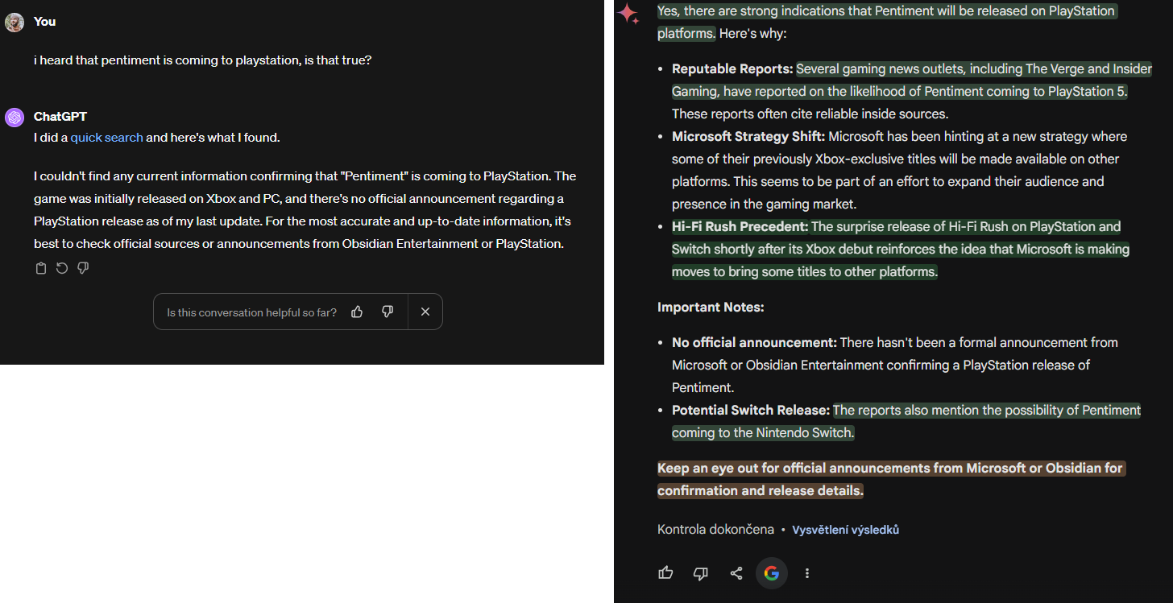Regenerate the ChatGPT response

point(62,268)
